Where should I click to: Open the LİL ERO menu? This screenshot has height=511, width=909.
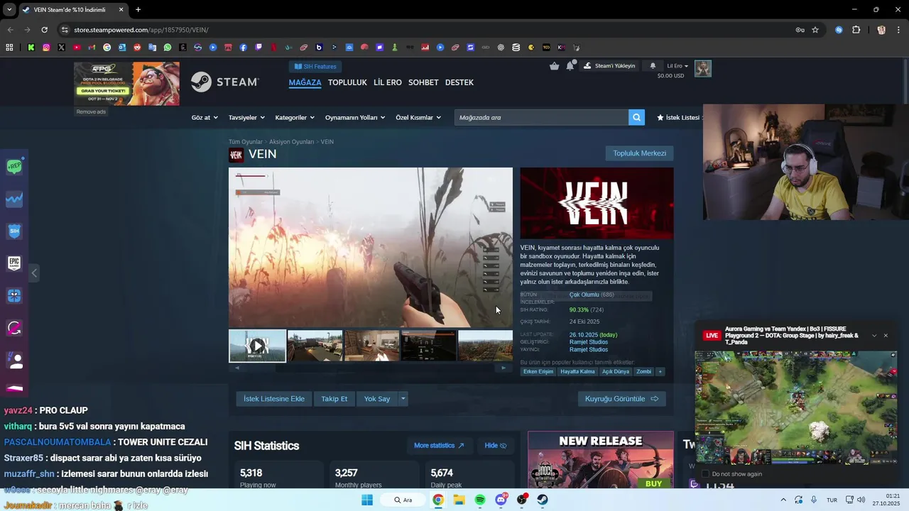tap(388, 82)
